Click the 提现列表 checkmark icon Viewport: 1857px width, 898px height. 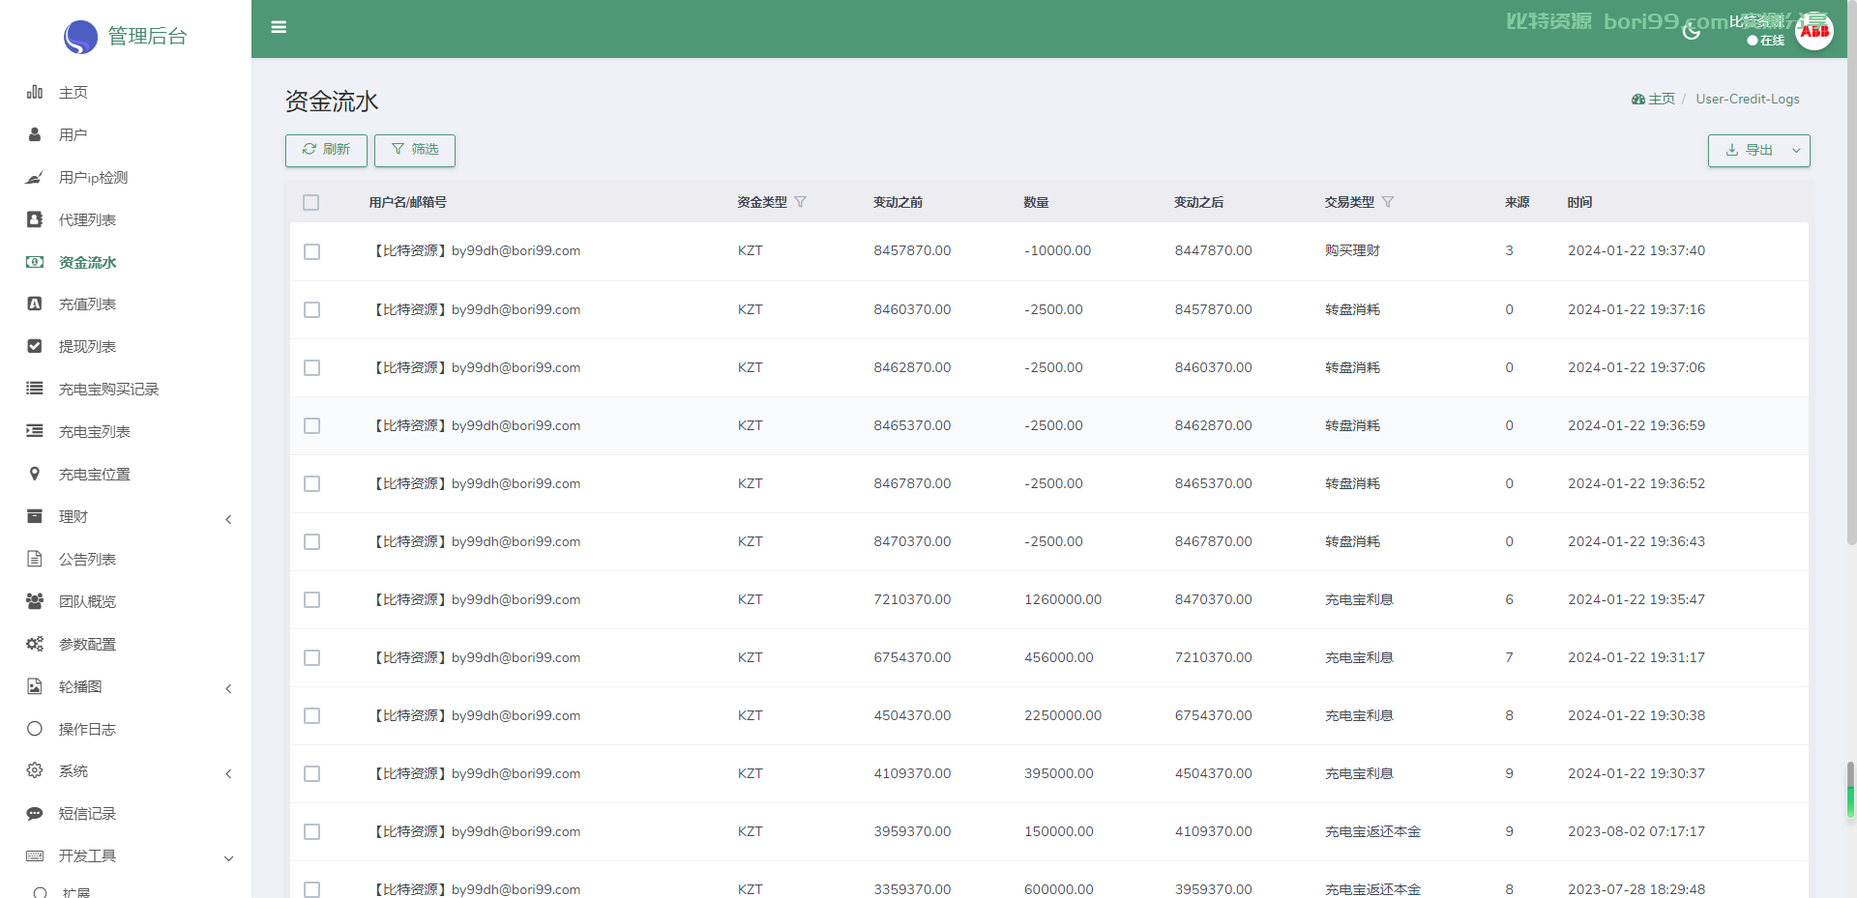tap(35, 346)
